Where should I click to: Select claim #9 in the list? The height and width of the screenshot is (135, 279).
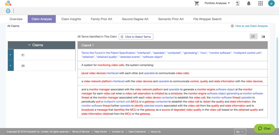click(x=23, y=66)
